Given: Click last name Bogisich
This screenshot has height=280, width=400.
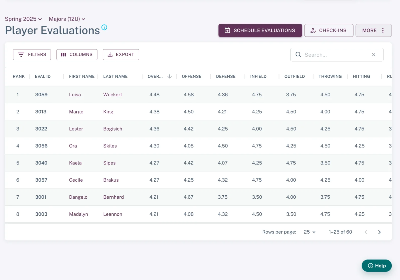Looking at the screenshot, I should point(113,129).
